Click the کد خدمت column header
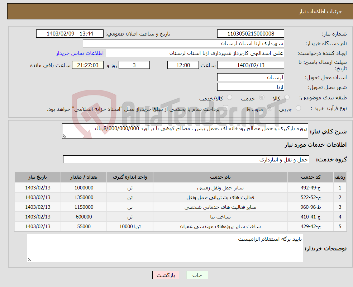This screenshot has width=353, height=287. tap(311, 177)
